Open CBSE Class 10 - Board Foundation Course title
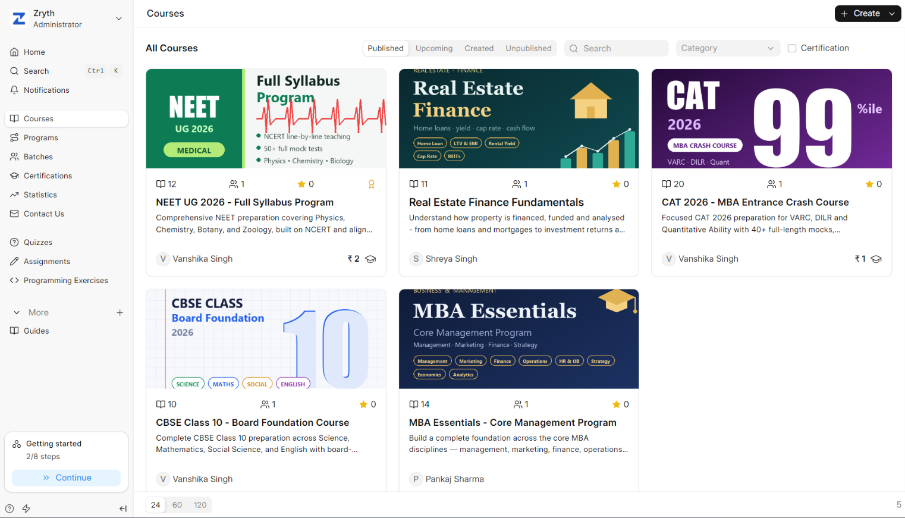 (x=253, y=422)
